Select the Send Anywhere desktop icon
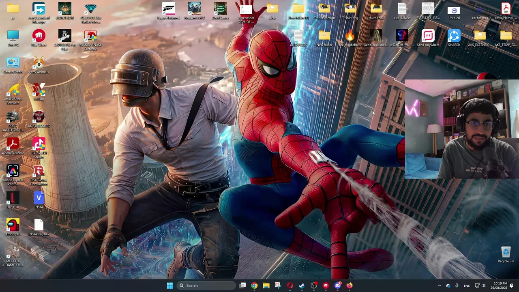Viewport: 519px width, 292px height. (x=428, y=38)
